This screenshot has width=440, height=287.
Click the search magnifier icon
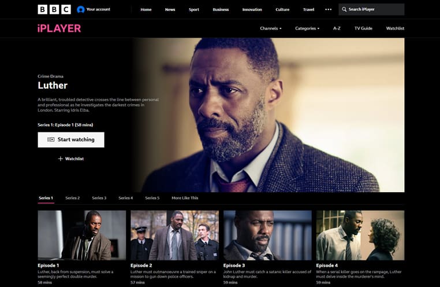pyautogui.click(x=344, y=9)
